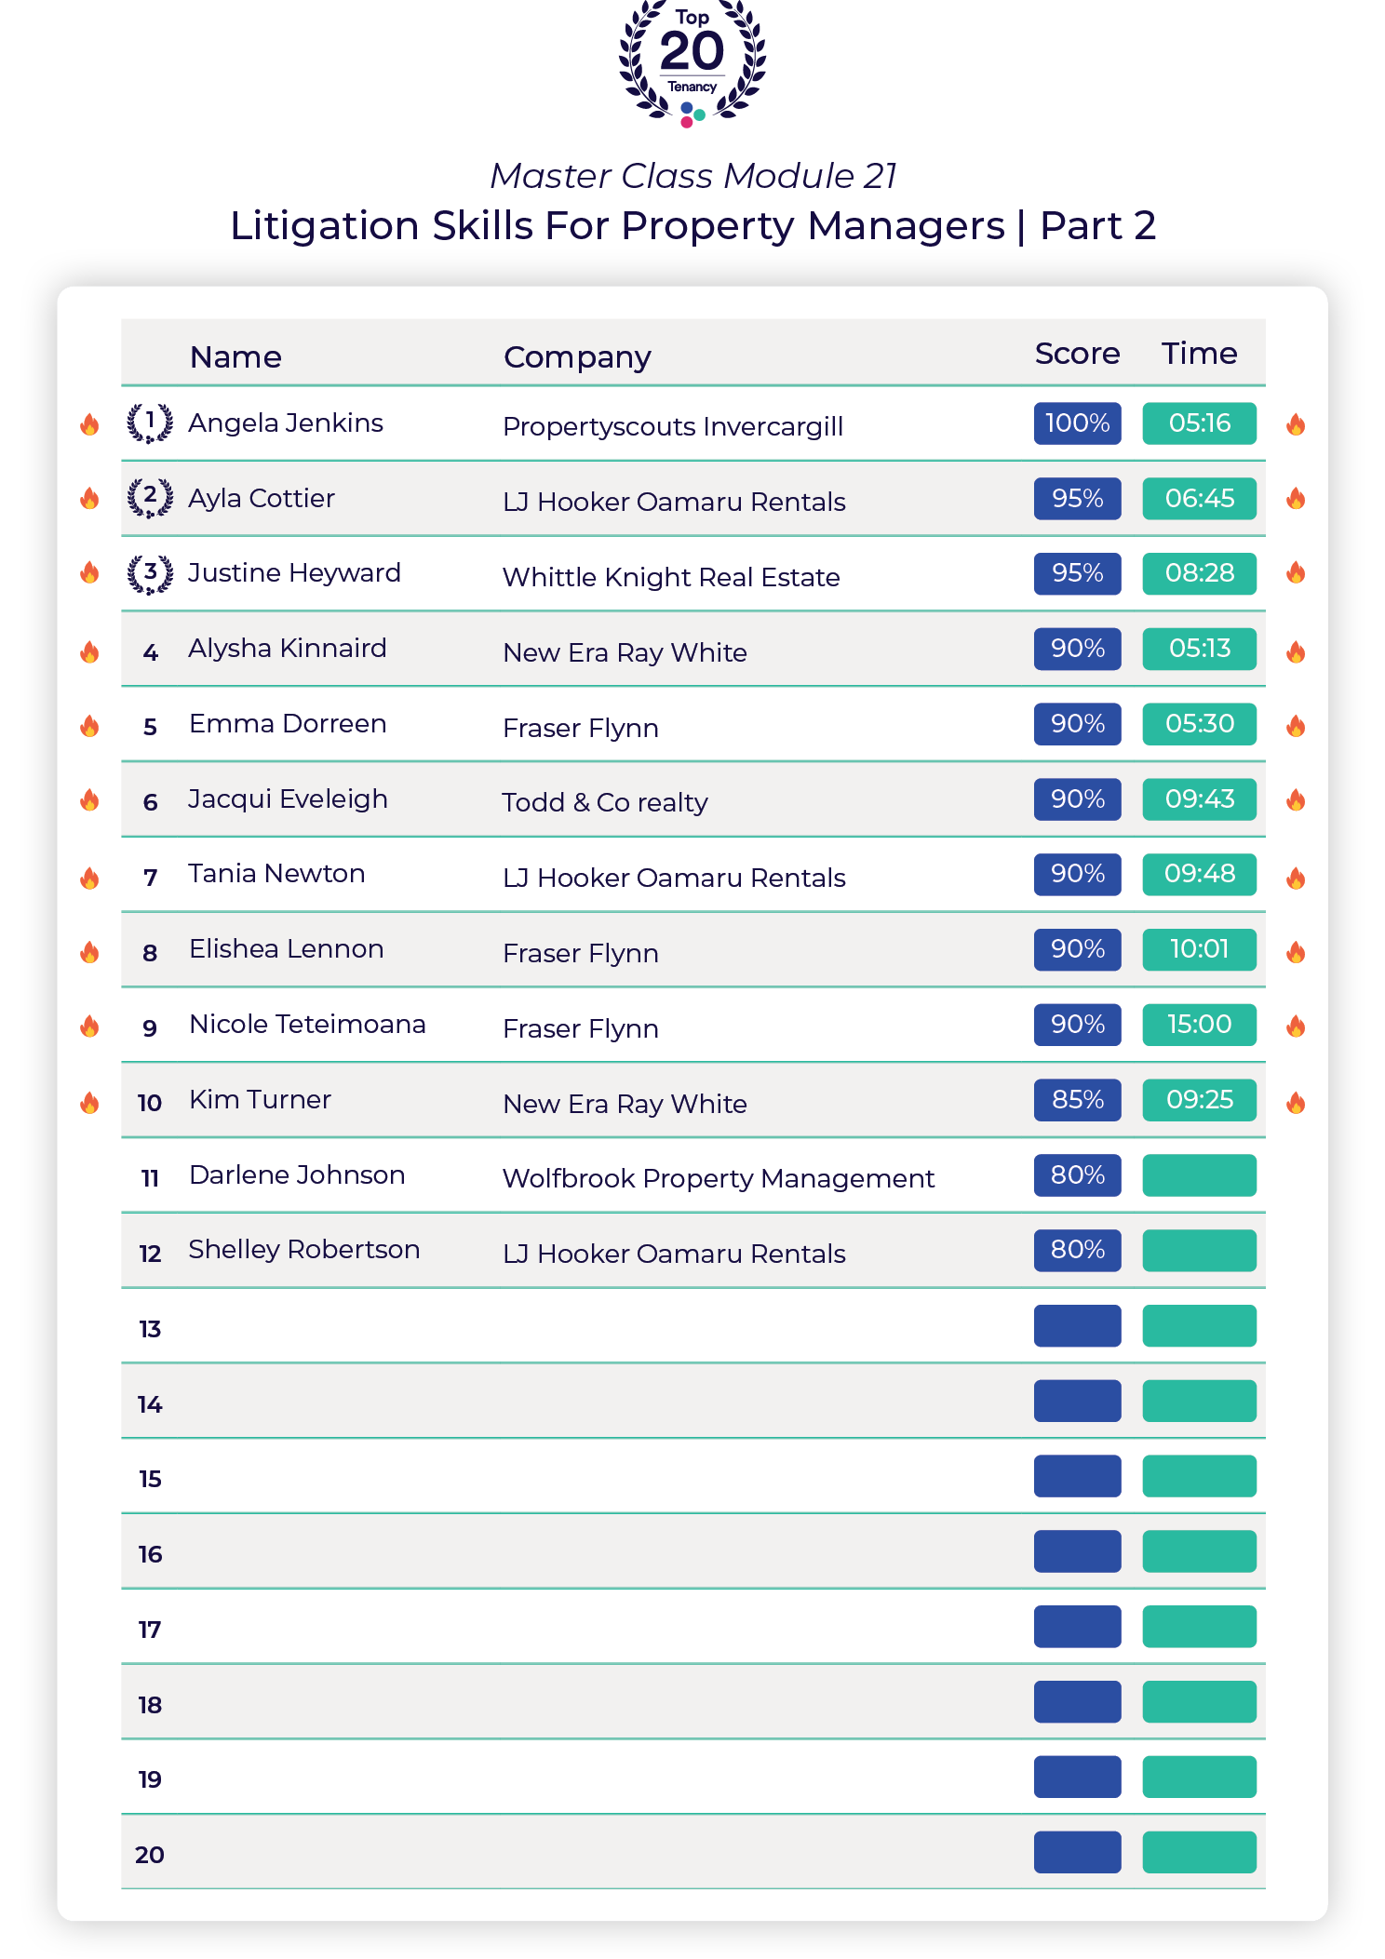Click Angela Jenkins' 100% score badge
The width and height of the screenshot is (1385, 1959).
1077,423
